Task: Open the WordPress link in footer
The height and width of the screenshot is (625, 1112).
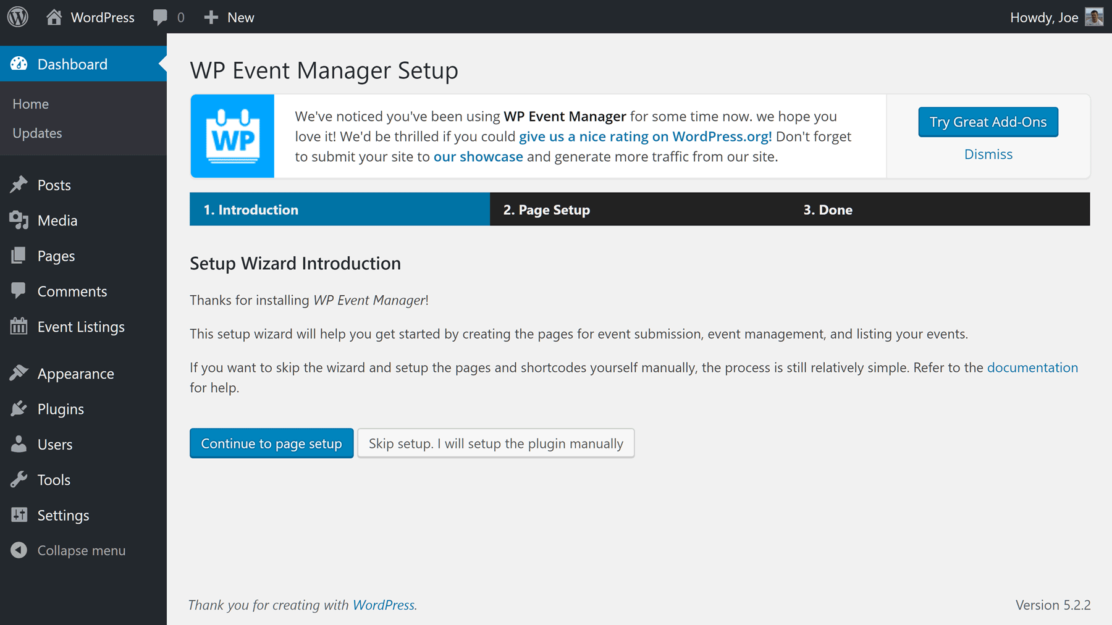Action: click(x=384, y=605)
